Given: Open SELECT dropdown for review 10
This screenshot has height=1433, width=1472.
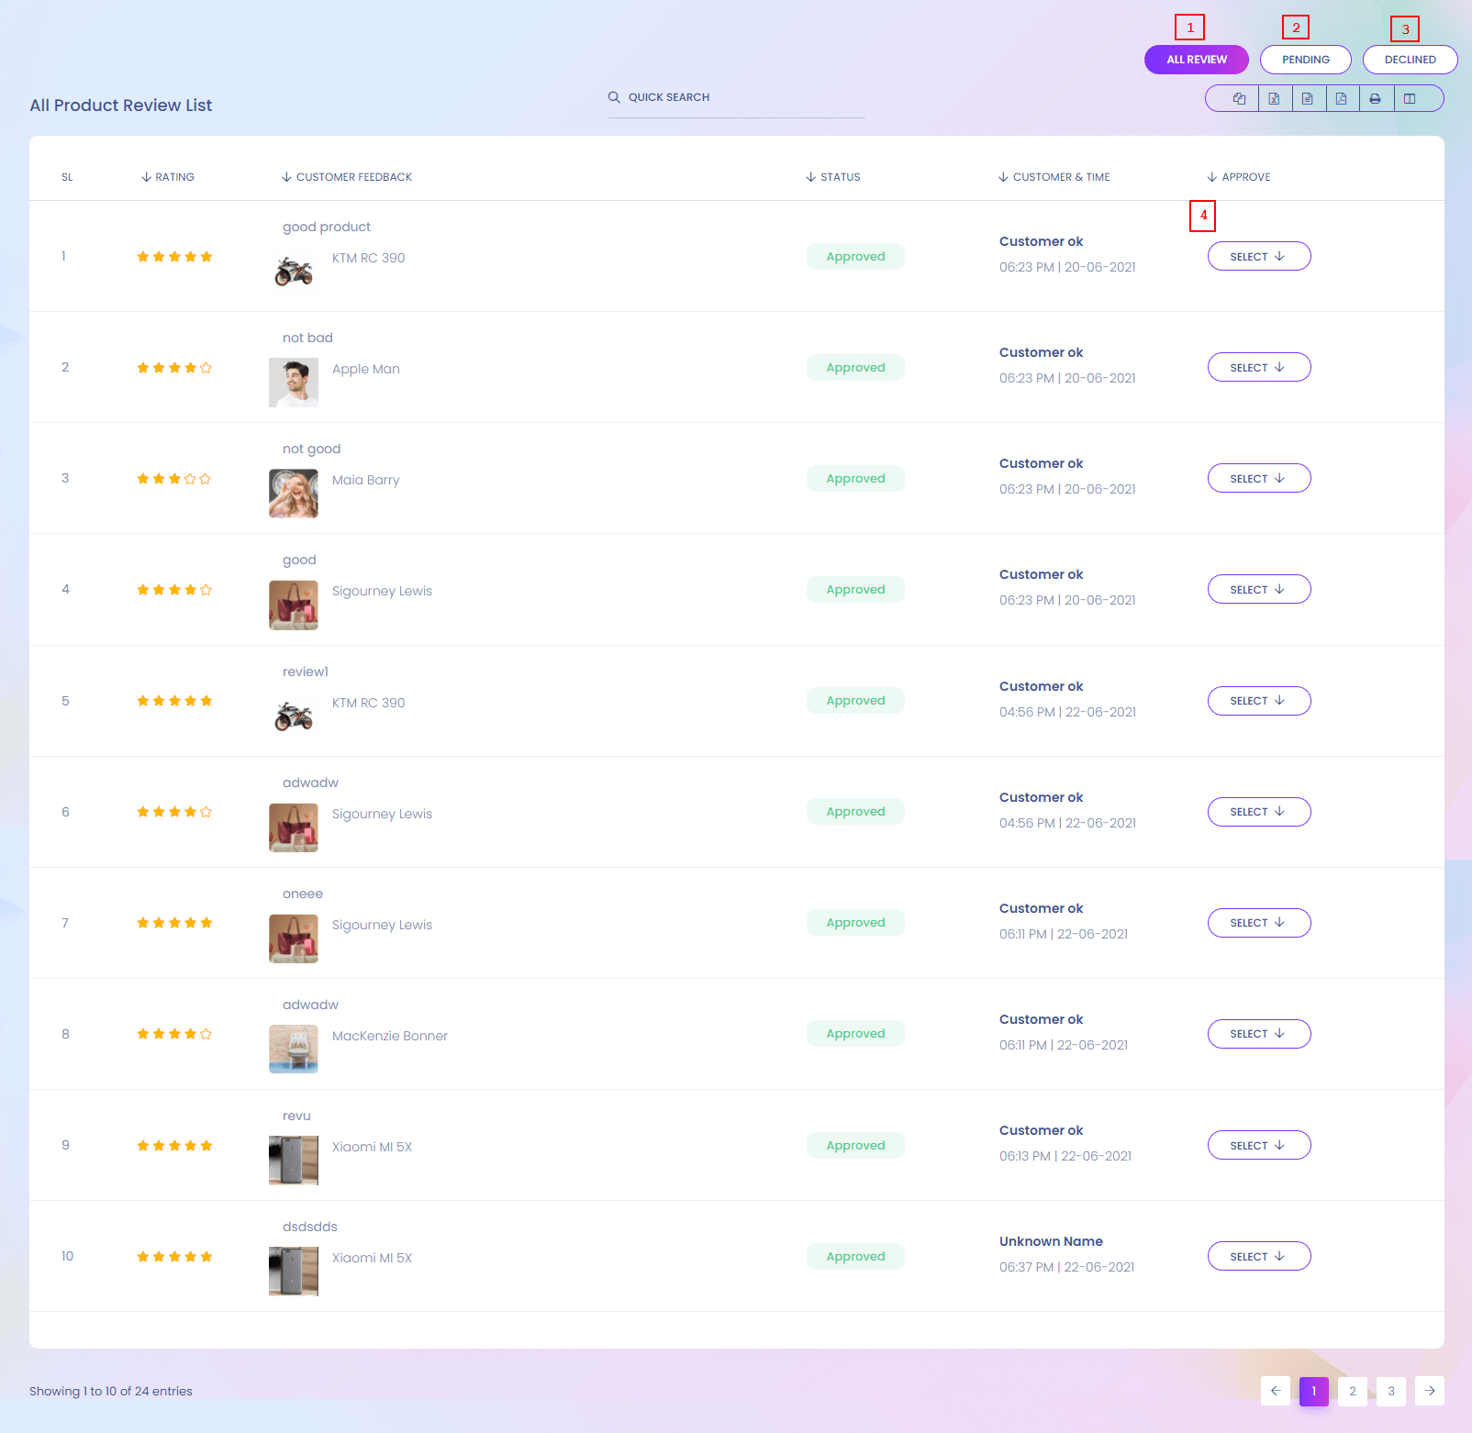Looking at the screenshot, I should pyautogui.click(x=1258, y=1257).
